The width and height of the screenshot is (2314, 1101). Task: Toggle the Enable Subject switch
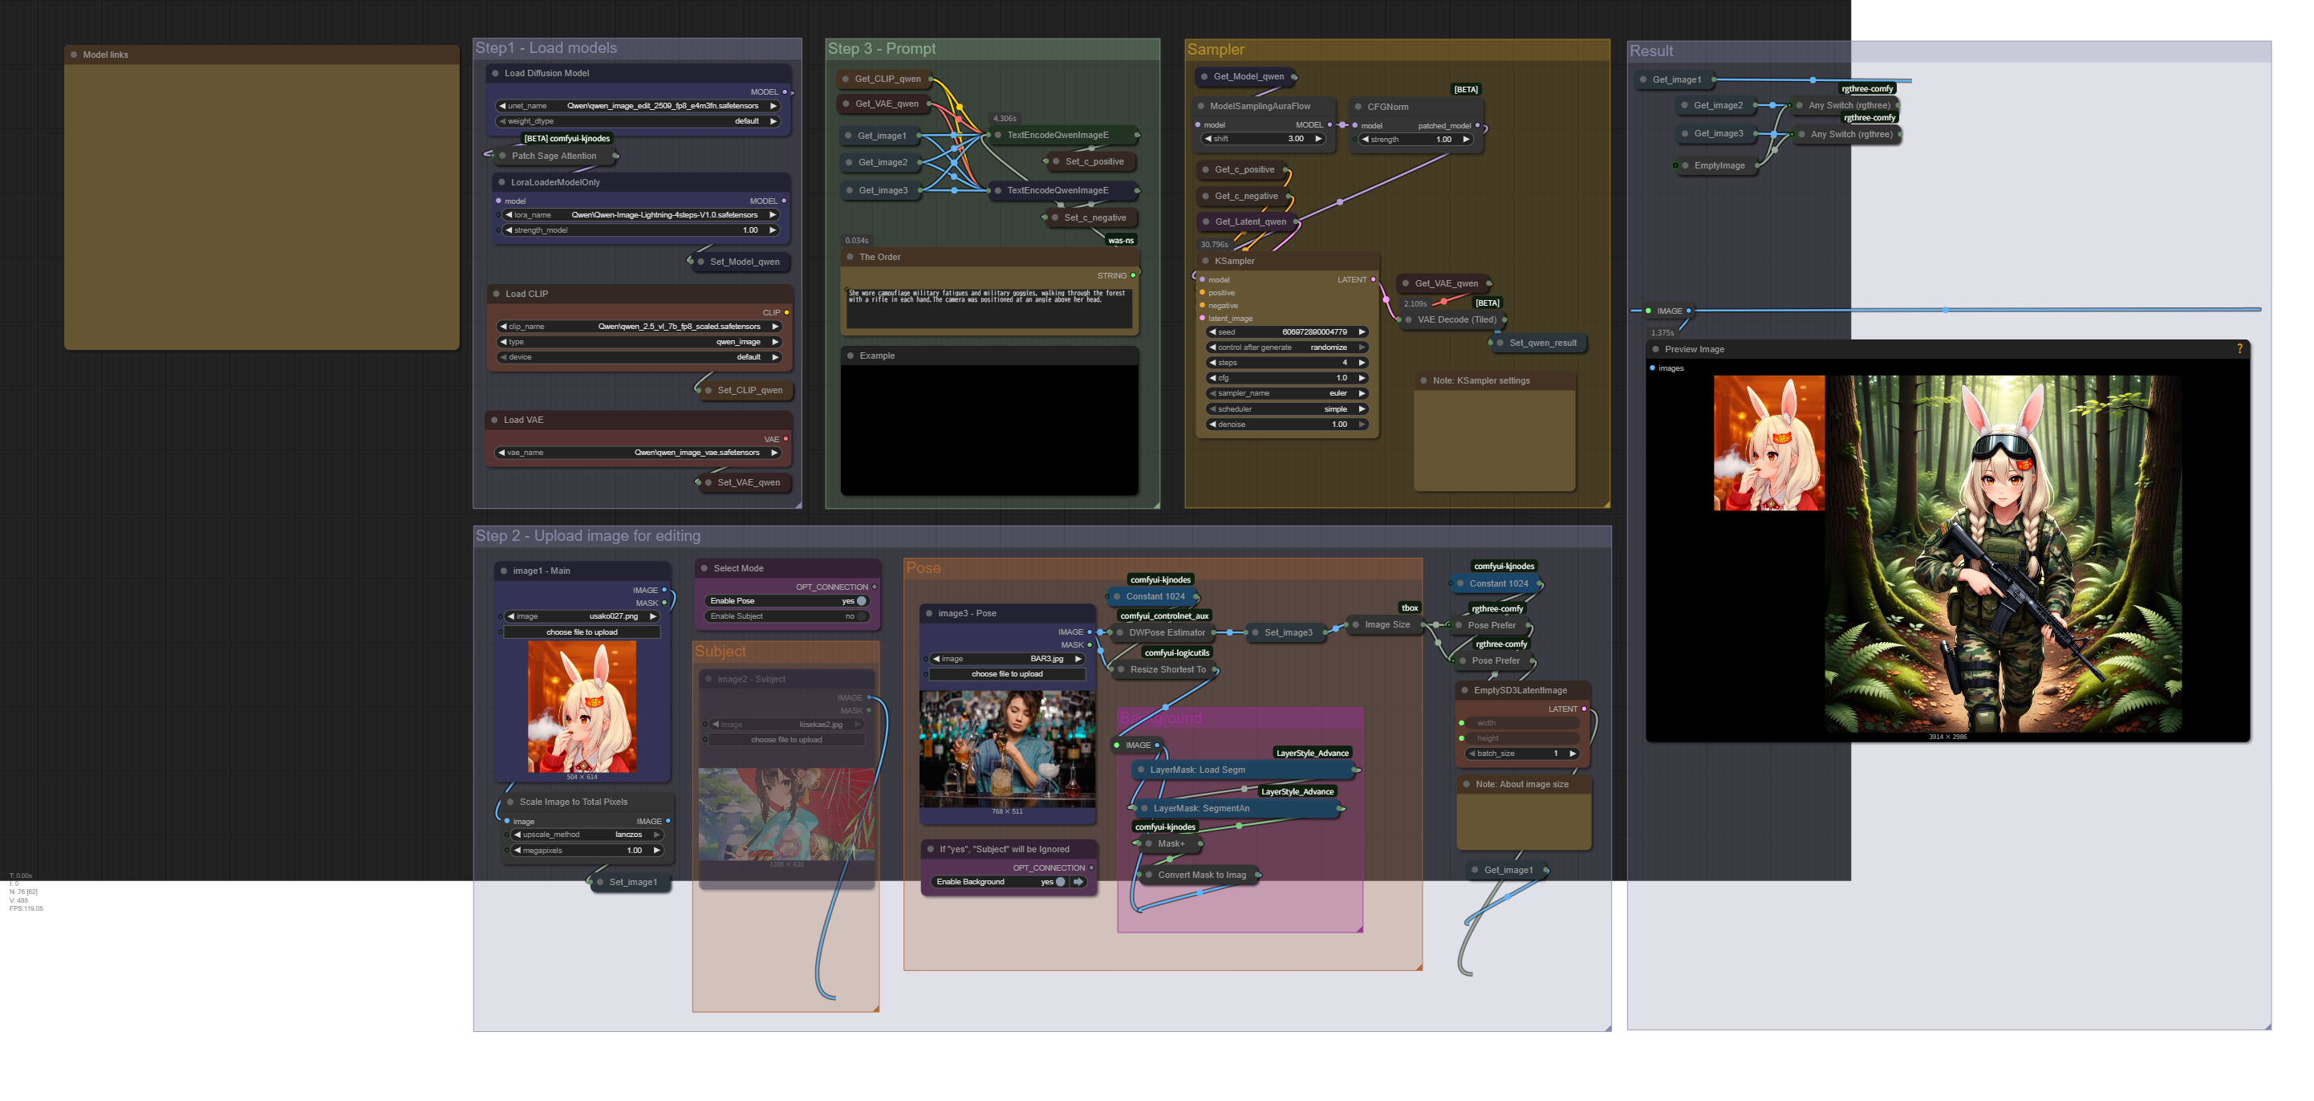tap(862, 616)
